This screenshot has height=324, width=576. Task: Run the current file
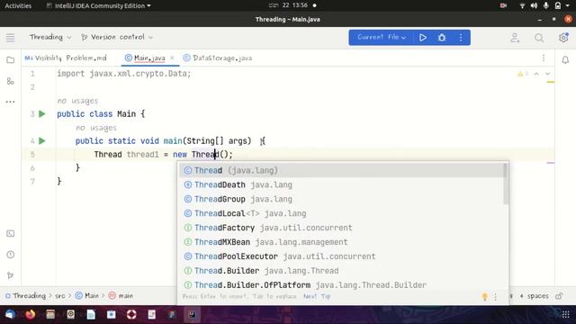(423, 38)
